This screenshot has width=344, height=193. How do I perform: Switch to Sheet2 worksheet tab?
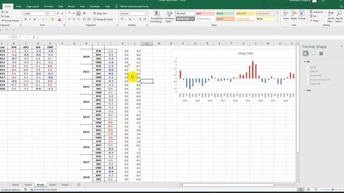coord(53,185)
